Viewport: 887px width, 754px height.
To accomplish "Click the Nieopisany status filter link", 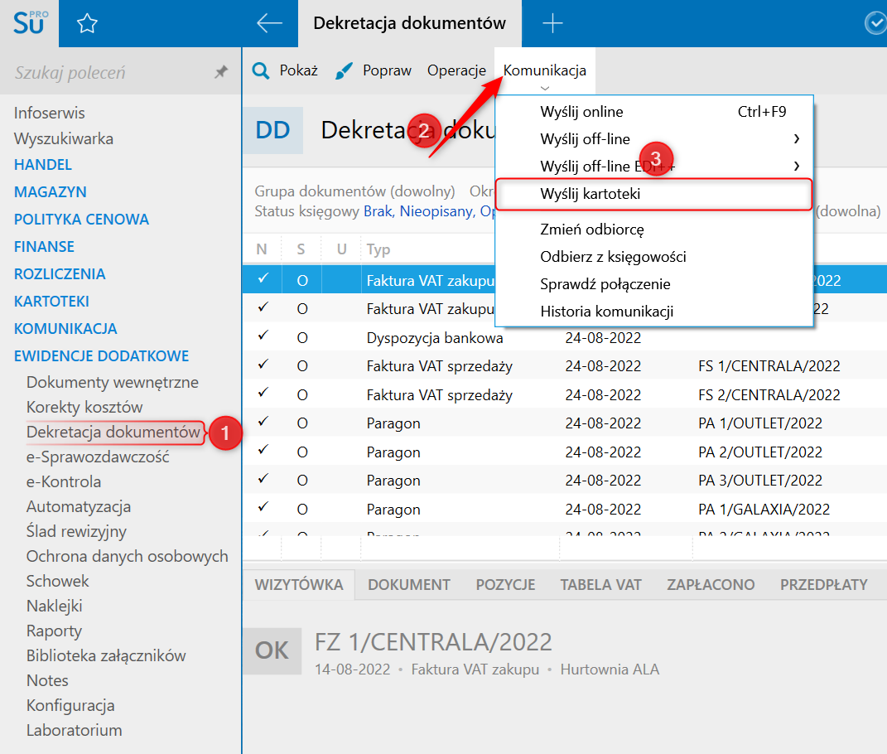I will (x=436, y=211).
